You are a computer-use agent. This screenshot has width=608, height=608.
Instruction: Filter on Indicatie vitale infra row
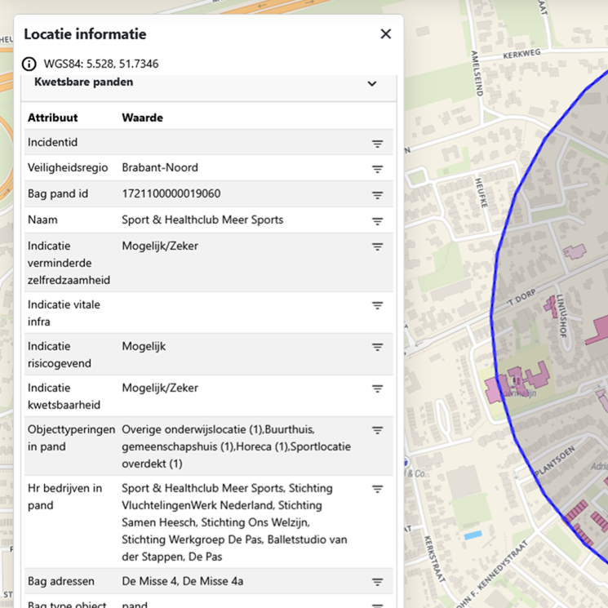coord(377,305)
